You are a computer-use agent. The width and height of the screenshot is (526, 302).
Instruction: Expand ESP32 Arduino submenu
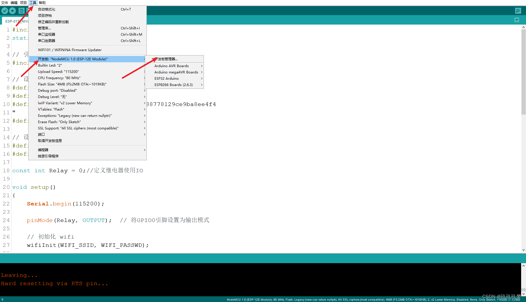pos(174,79)
